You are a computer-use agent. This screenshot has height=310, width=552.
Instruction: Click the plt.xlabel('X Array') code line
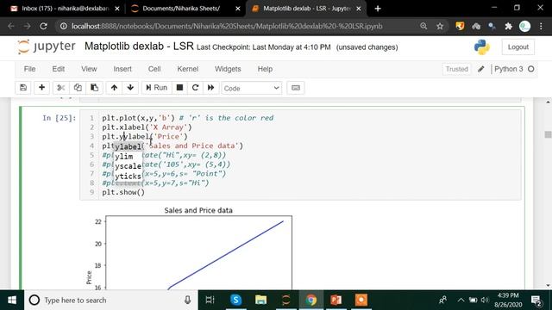point(147,127)
